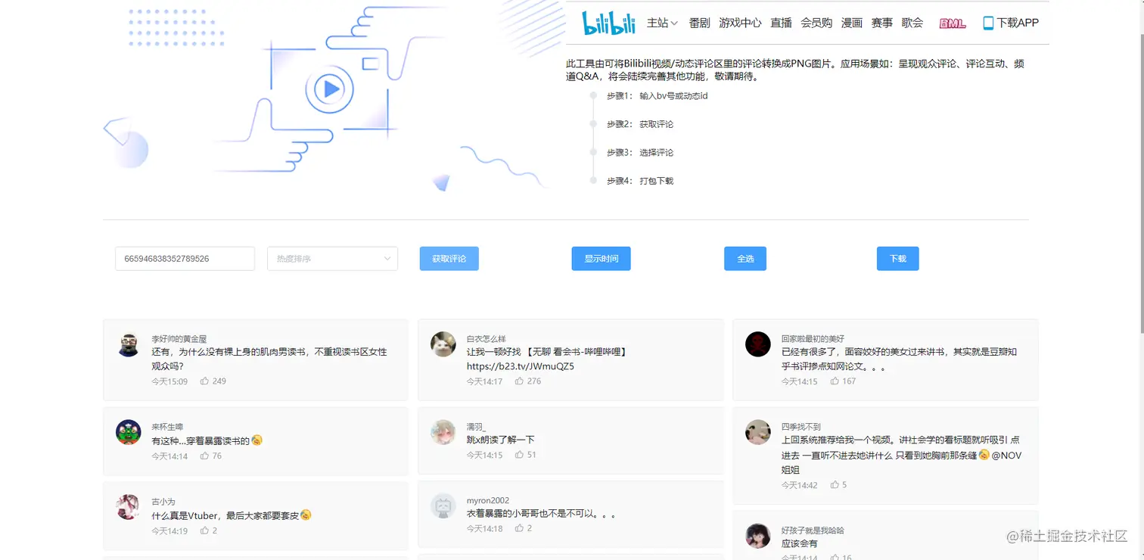Select comment text 姚x朗读了解一下

tap(501, 440)
